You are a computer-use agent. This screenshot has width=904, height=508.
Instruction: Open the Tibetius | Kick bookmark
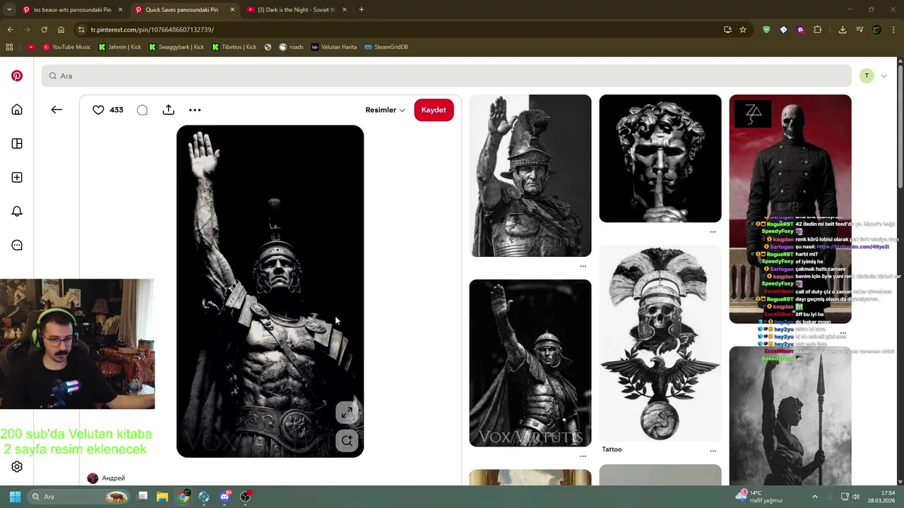point(234,47)
